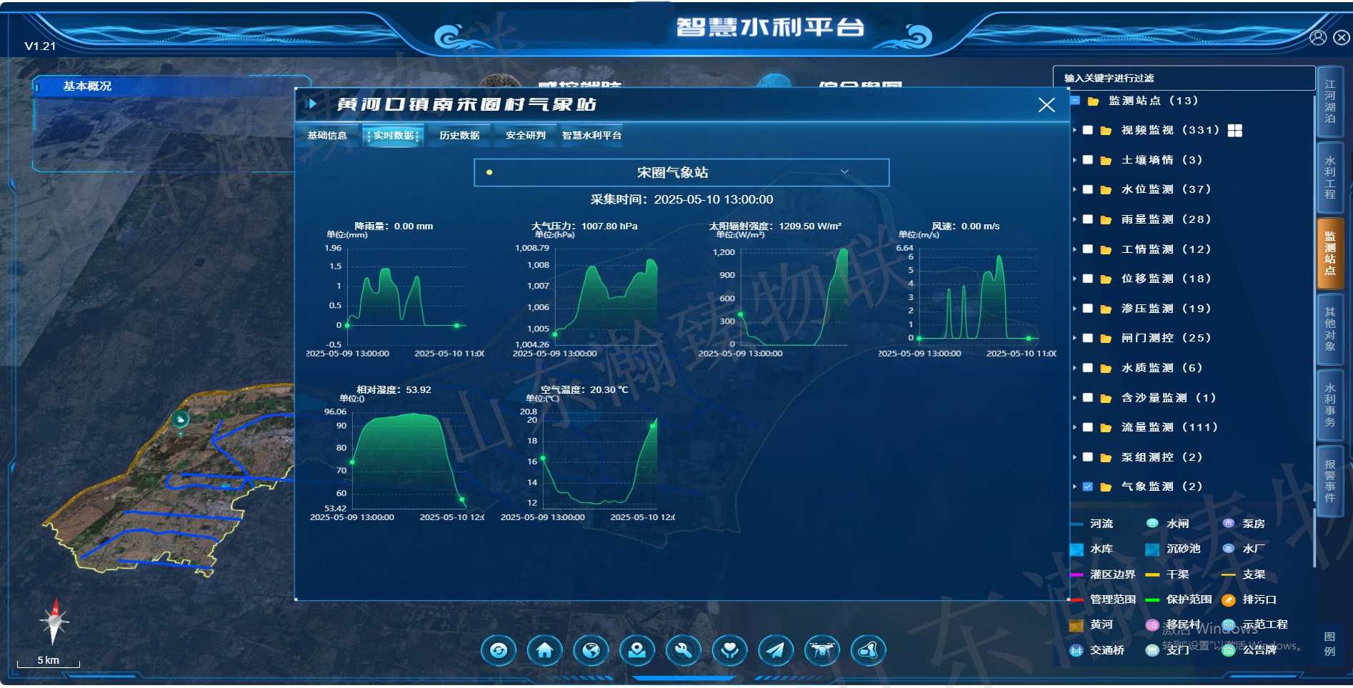Screen dimensions: 1353x688
Task: Click the keyword filter input field
Action: tap(1183, 78)
